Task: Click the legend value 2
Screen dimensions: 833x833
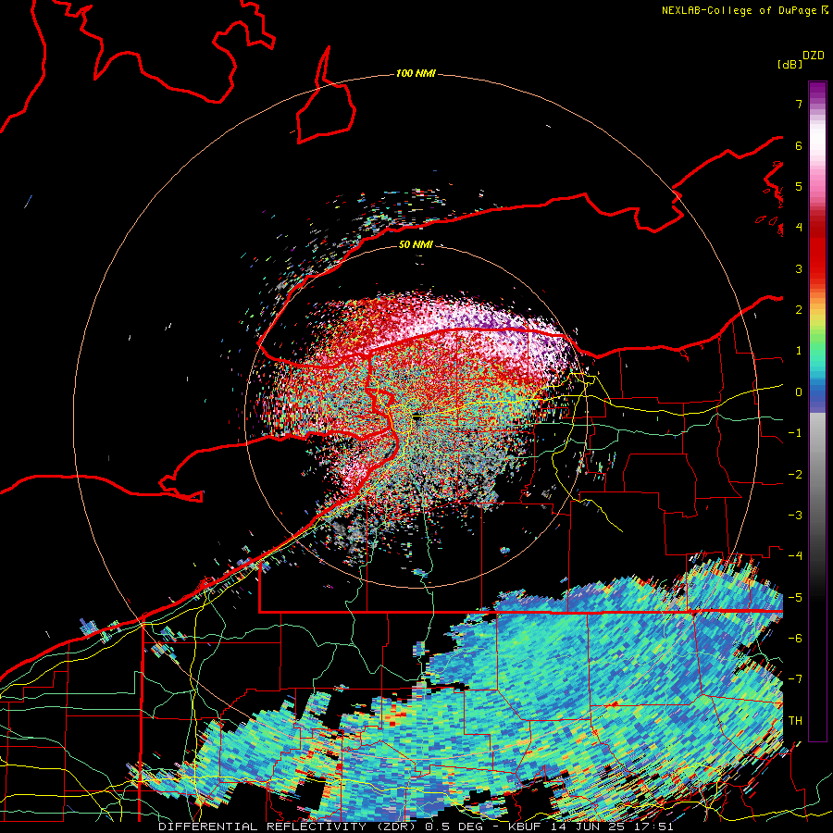Action: click(799, 310)
